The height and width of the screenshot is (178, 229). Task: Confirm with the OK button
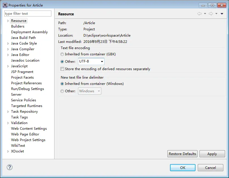182,167
